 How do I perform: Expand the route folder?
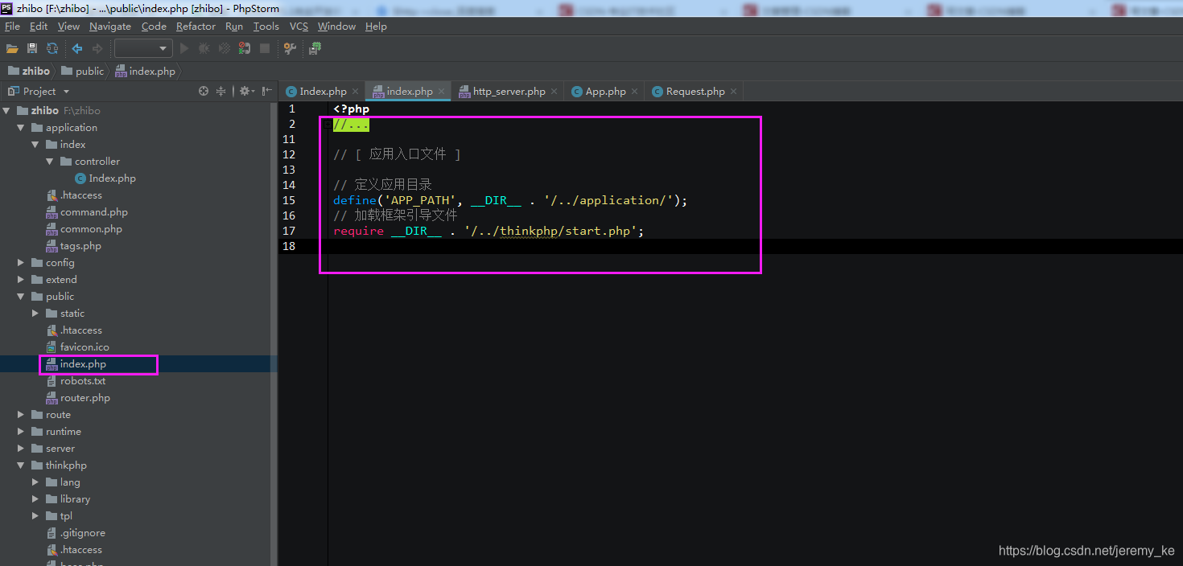[x=22, y=415]
